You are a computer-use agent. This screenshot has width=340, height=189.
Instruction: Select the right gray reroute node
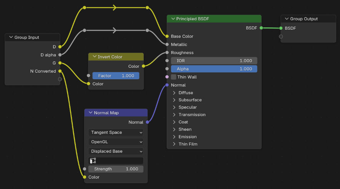pyautogui.click(x=148, y=30)
